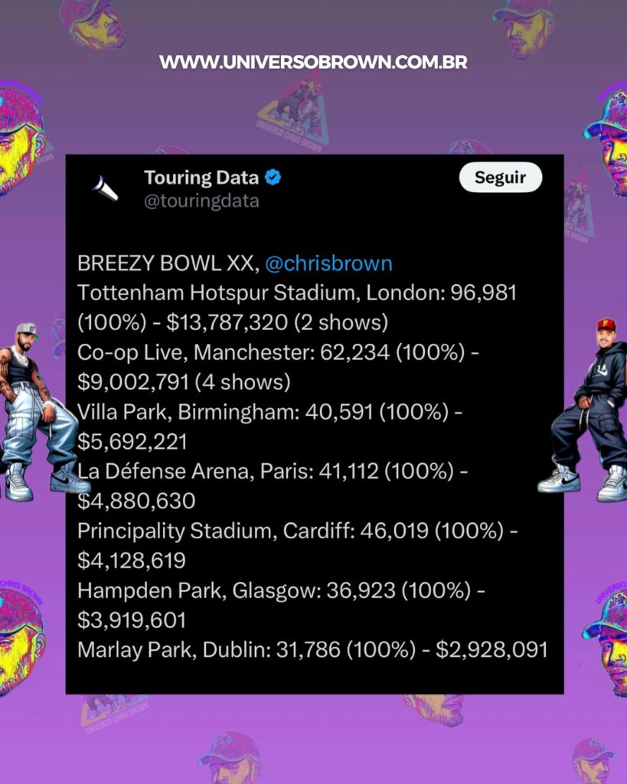The image size is (627, 784).
Task: Click the Universo Chris Brown triangle logo
Action: click(293, 113)
